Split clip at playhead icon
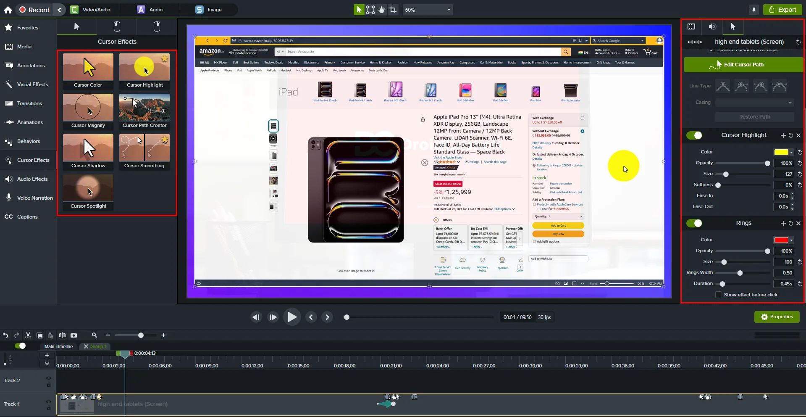This screenshot has width=806, height=417. coord(63,335)
